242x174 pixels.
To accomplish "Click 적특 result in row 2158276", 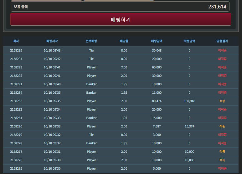I will point(222,160).
